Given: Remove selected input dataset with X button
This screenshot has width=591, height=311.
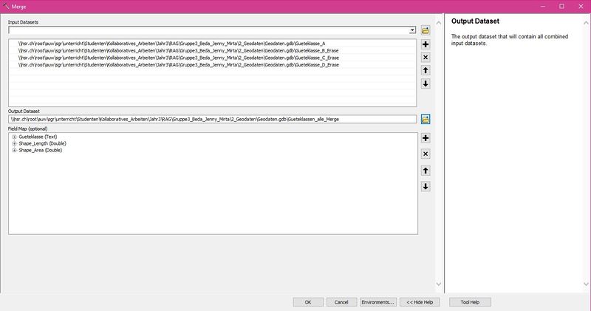Looking at the screenshot, I should pyautogui.click(x=426, y=57).
